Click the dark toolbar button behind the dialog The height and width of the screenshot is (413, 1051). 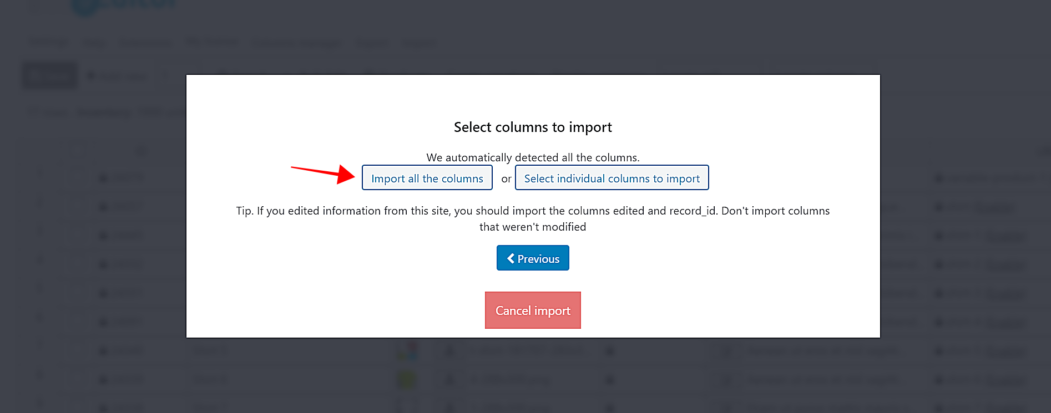pyautogui.click(x=49, y=75)
